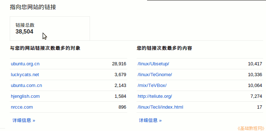Select the count 10,336 for /linux/TeGnome/
This screenshot has width=266, height=131.
coord(255,75)
